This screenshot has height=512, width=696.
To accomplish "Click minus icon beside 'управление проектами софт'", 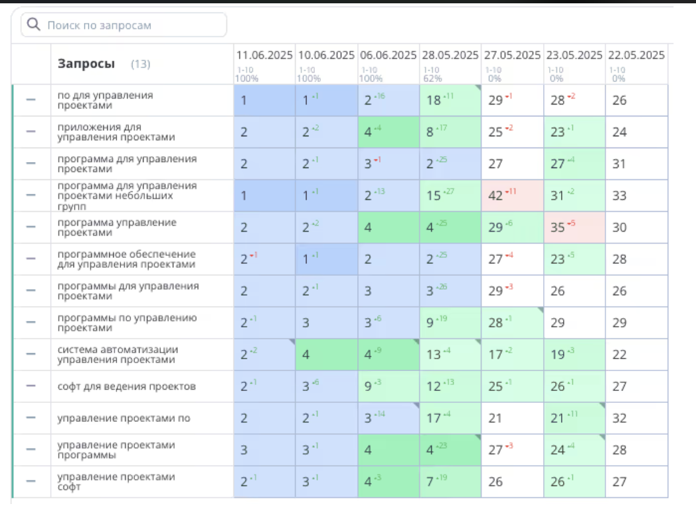I will click(x=30, y=482).
